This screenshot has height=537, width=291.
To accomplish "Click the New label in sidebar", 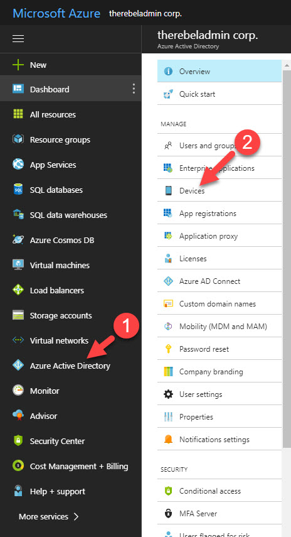I will coord(38,65).
